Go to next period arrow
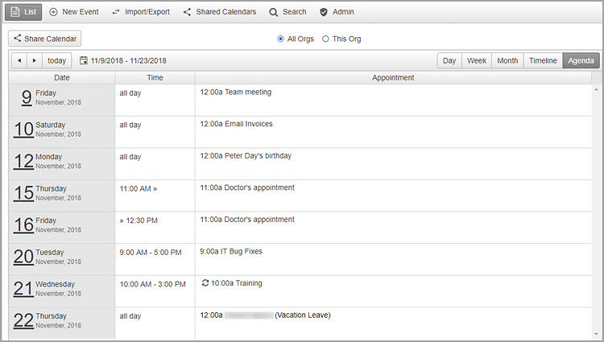This screenshot has height=342, width=604. click(34, 60)
